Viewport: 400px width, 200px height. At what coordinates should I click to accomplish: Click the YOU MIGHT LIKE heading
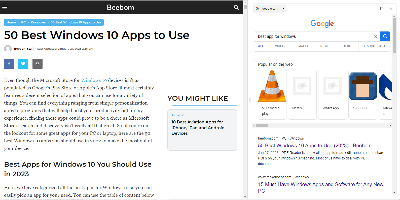pos(198,98)
